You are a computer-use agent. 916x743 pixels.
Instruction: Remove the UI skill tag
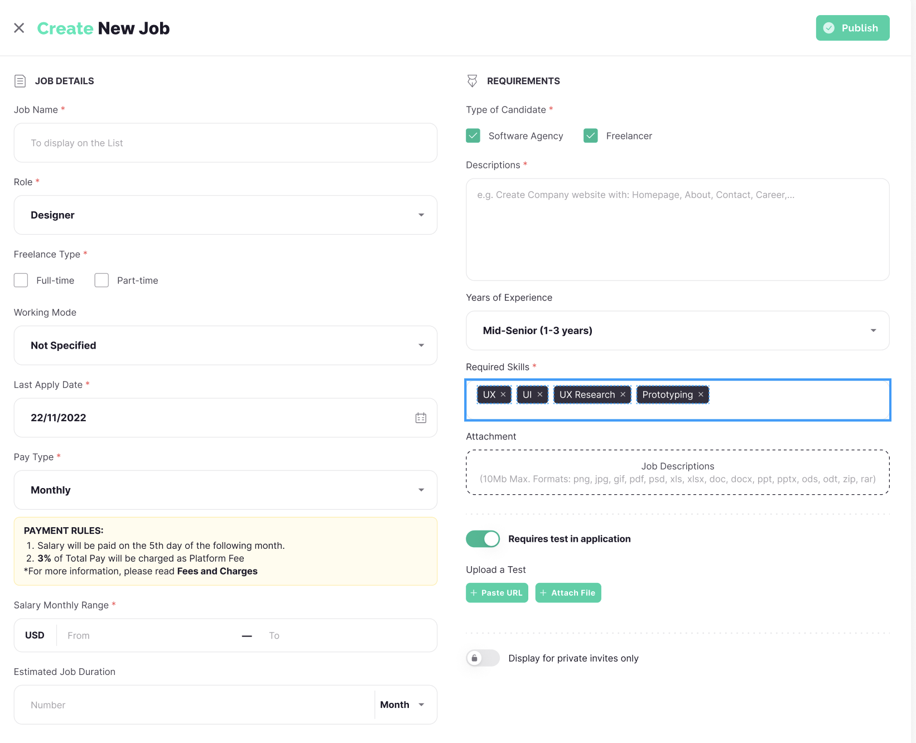click(x=540, y=394)
